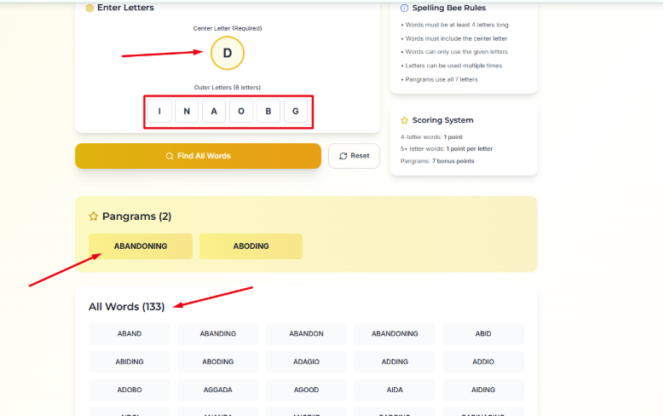
Task: Click the All Words (133) heading
Action: [127, 307]
